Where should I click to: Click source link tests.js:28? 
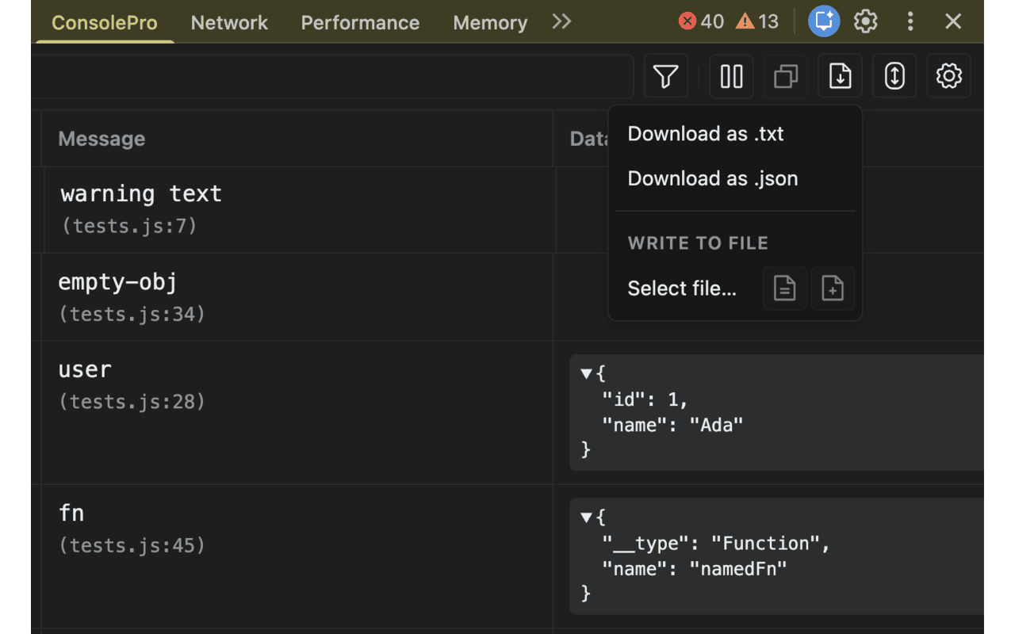132,402
